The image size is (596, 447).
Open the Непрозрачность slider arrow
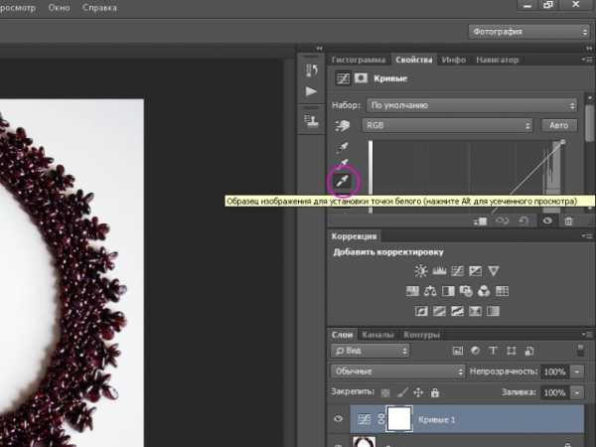[576, 372]
